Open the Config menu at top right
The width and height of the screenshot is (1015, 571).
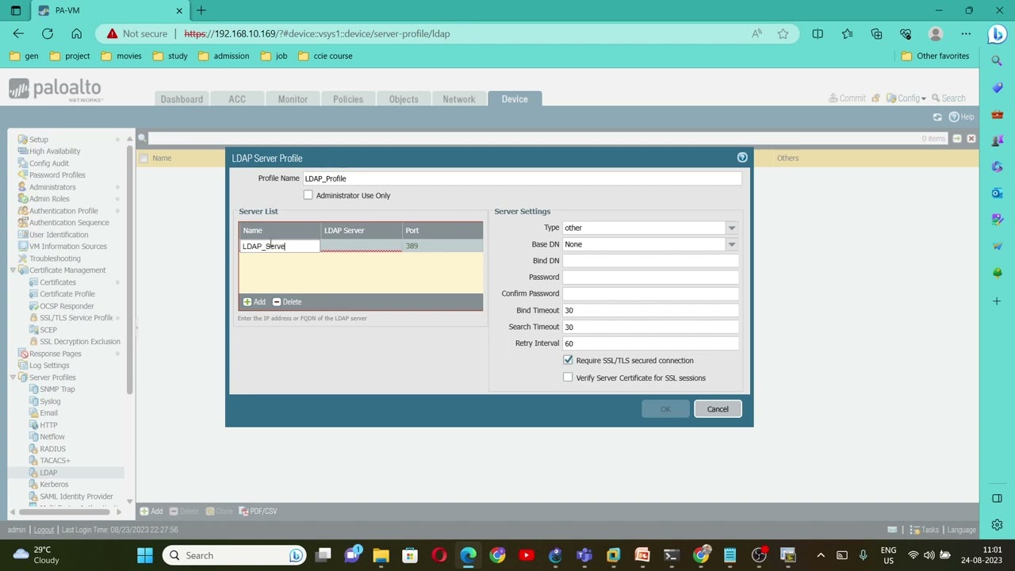906,98
